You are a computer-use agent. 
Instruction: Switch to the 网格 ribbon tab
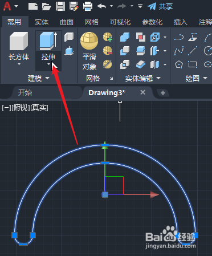pyautogui.click(x=92, y=22)
